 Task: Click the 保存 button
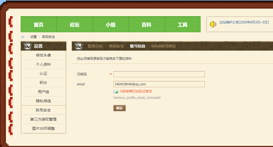[119, 108]
